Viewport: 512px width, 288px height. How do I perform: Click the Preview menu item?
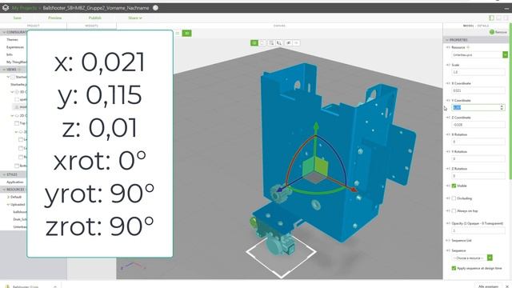(x=55, y=18)
